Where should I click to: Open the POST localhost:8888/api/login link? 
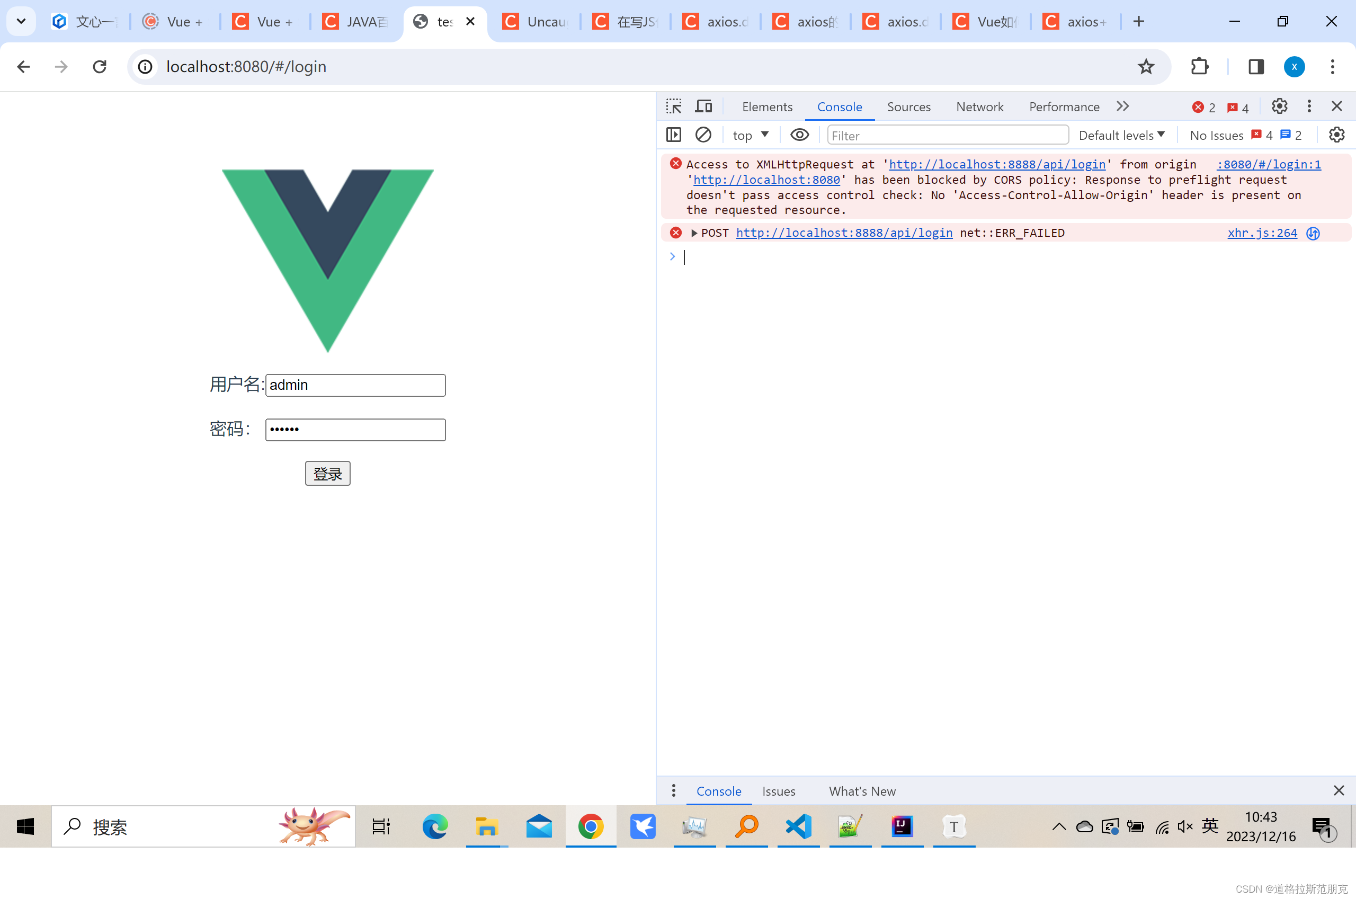pyautogui.click(x=844, y=233)
